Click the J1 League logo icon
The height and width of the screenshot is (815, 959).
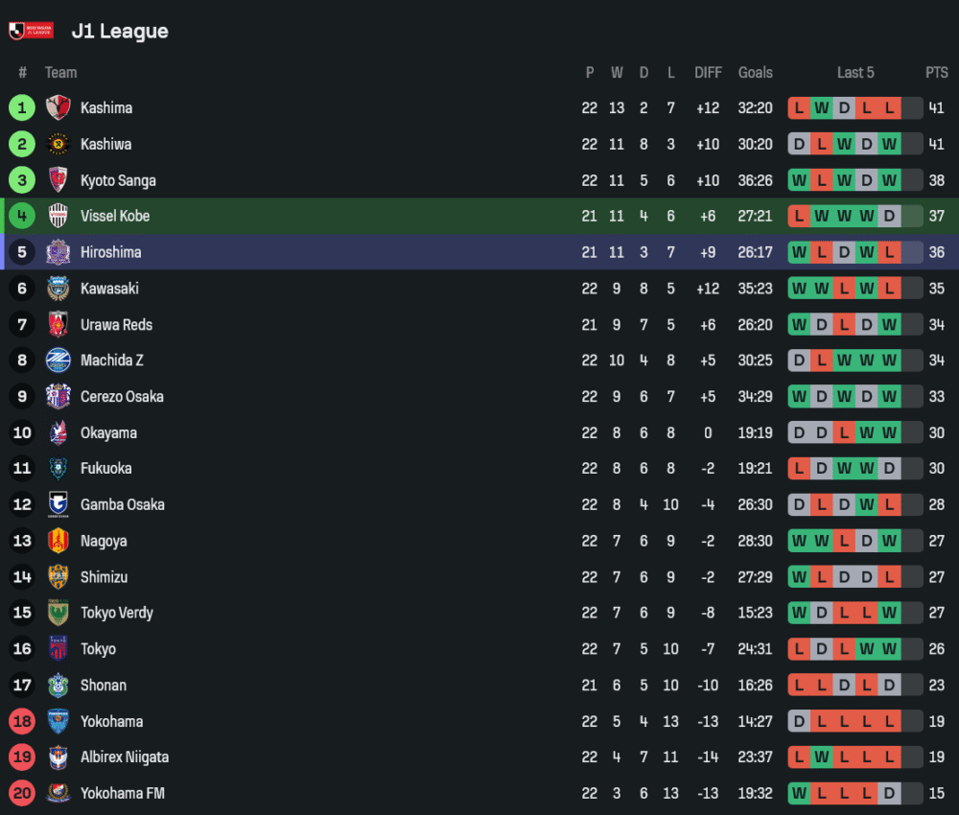coord(31,31)
